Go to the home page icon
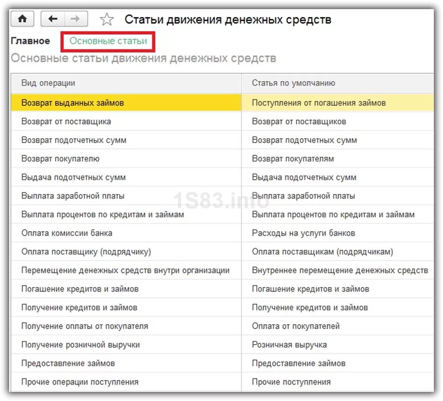Viewport: 443px width, 401px height. [22, 19]
